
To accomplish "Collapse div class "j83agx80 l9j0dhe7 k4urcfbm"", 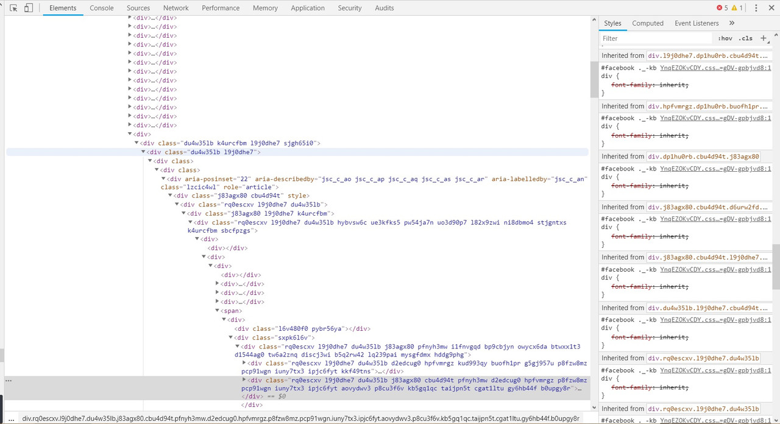I will tap(183, 214).
